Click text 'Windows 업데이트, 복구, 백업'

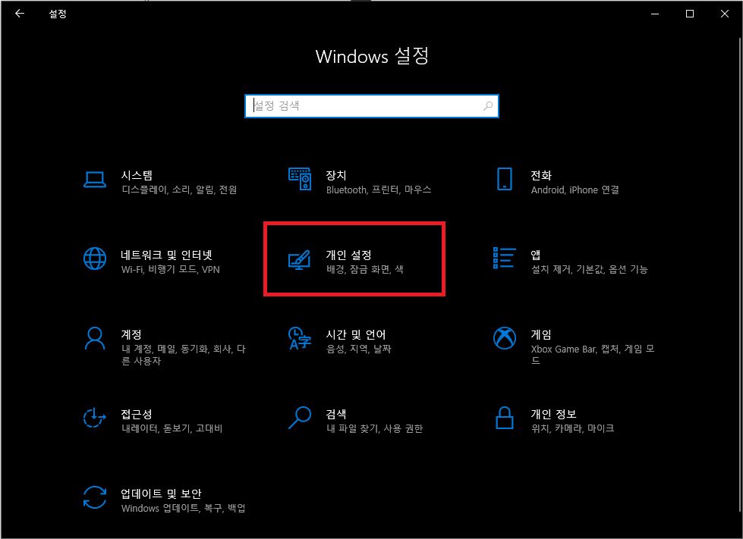point(184,508)
